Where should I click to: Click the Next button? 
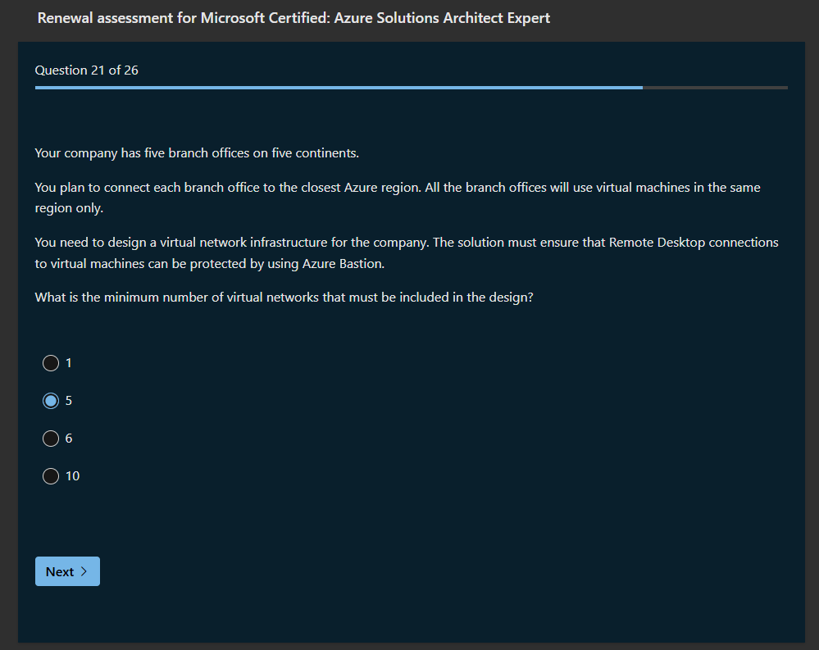click(x=67, y=572)
